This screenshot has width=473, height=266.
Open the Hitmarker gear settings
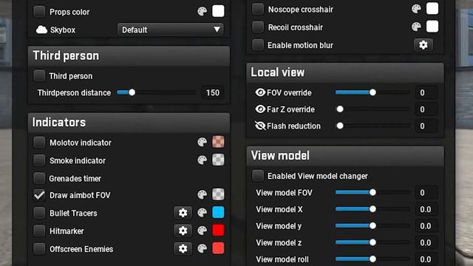click(x=183, y=231)
